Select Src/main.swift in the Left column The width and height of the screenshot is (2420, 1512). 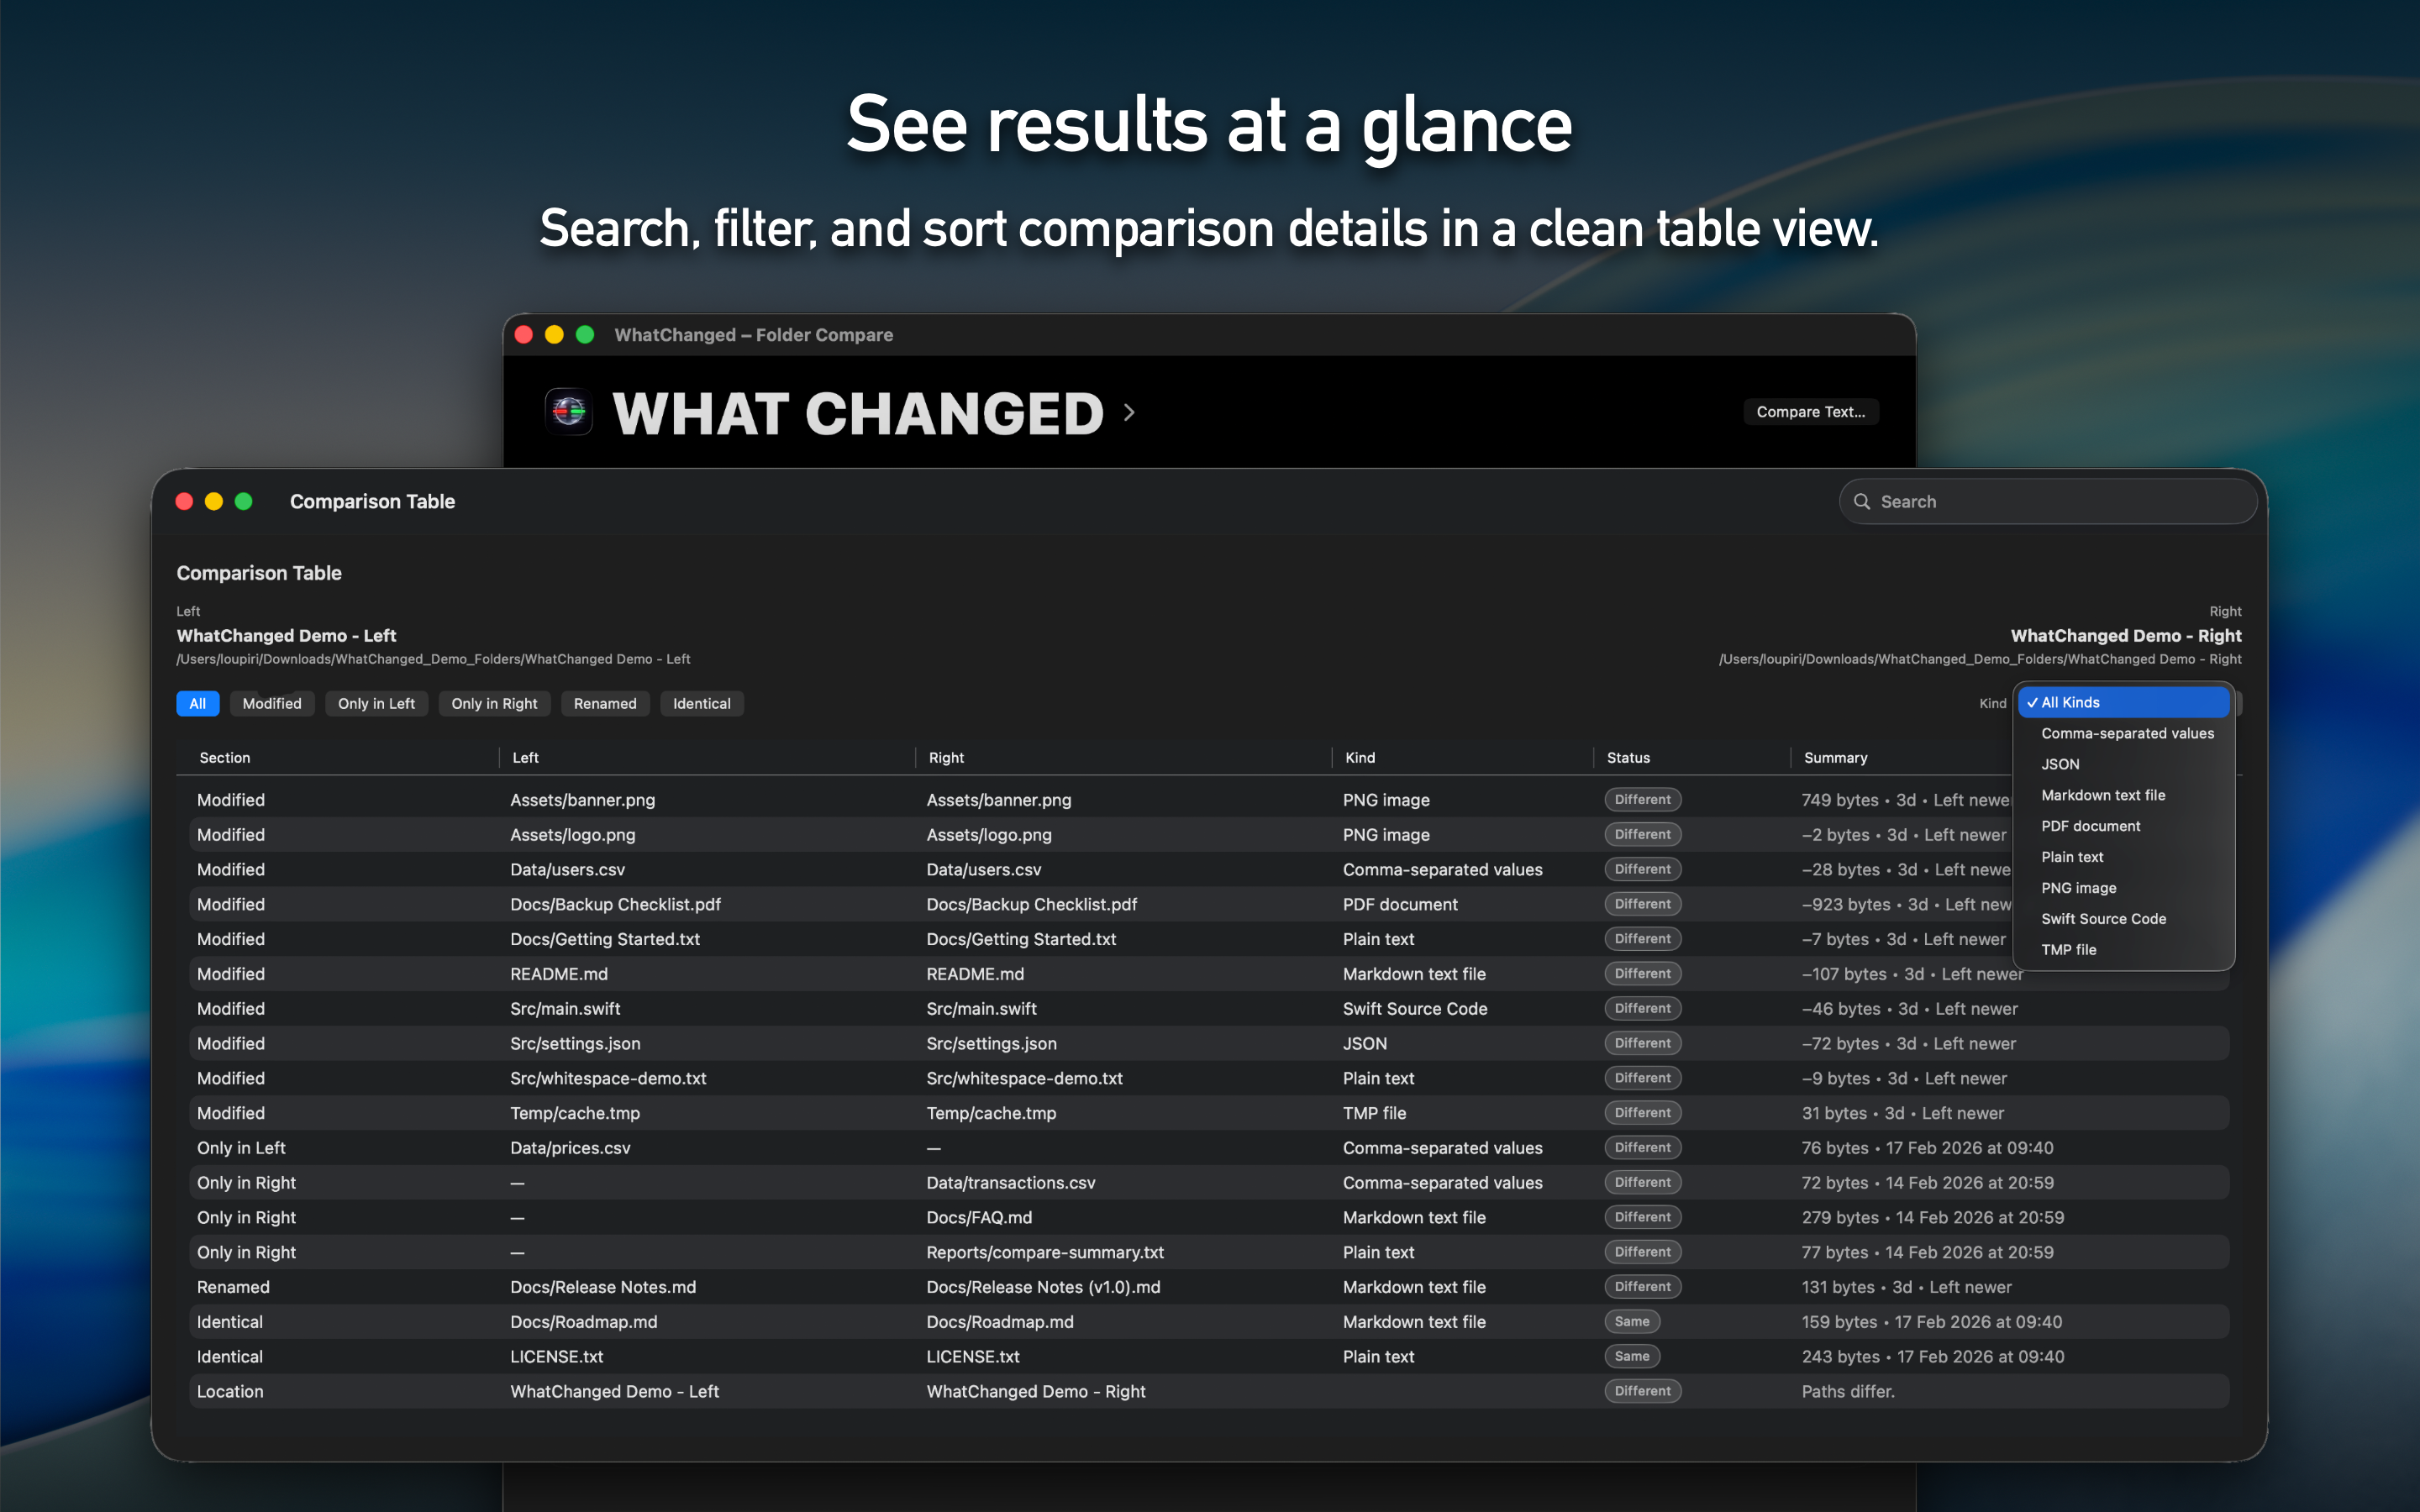click(565, 1009)
